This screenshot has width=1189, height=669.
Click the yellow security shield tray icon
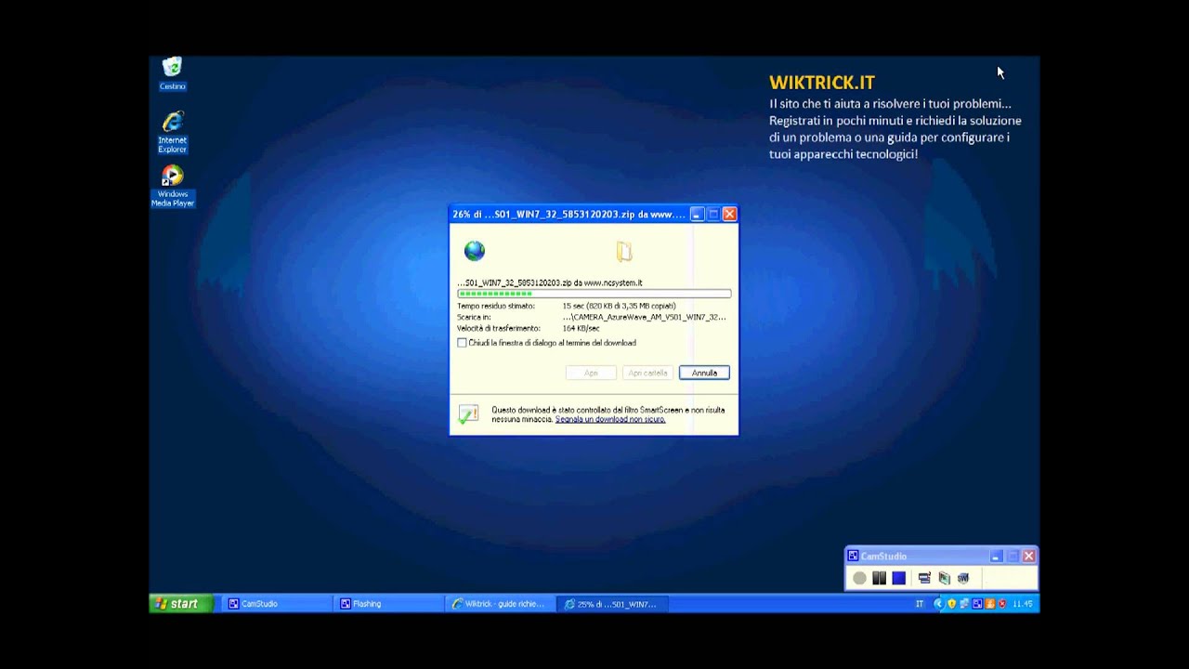tap(951, 604)
